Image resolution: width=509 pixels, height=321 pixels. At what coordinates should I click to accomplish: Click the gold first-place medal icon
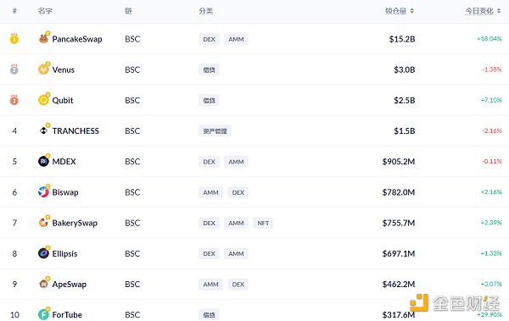(14, 39)
